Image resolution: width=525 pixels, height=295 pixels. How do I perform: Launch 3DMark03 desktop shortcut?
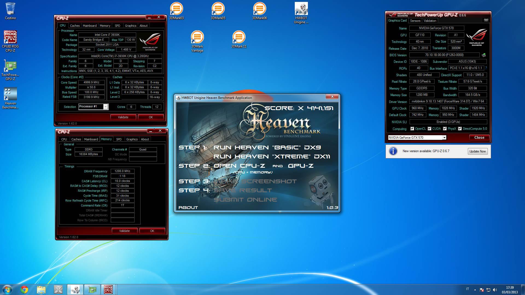(x=176, y=11)
